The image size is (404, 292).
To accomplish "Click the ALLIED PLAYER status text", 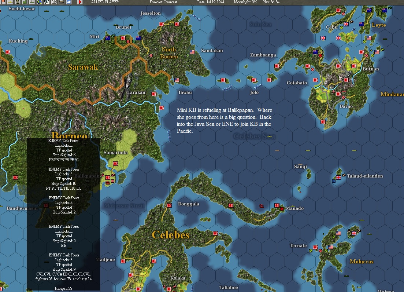I will [x=105, y=2].
